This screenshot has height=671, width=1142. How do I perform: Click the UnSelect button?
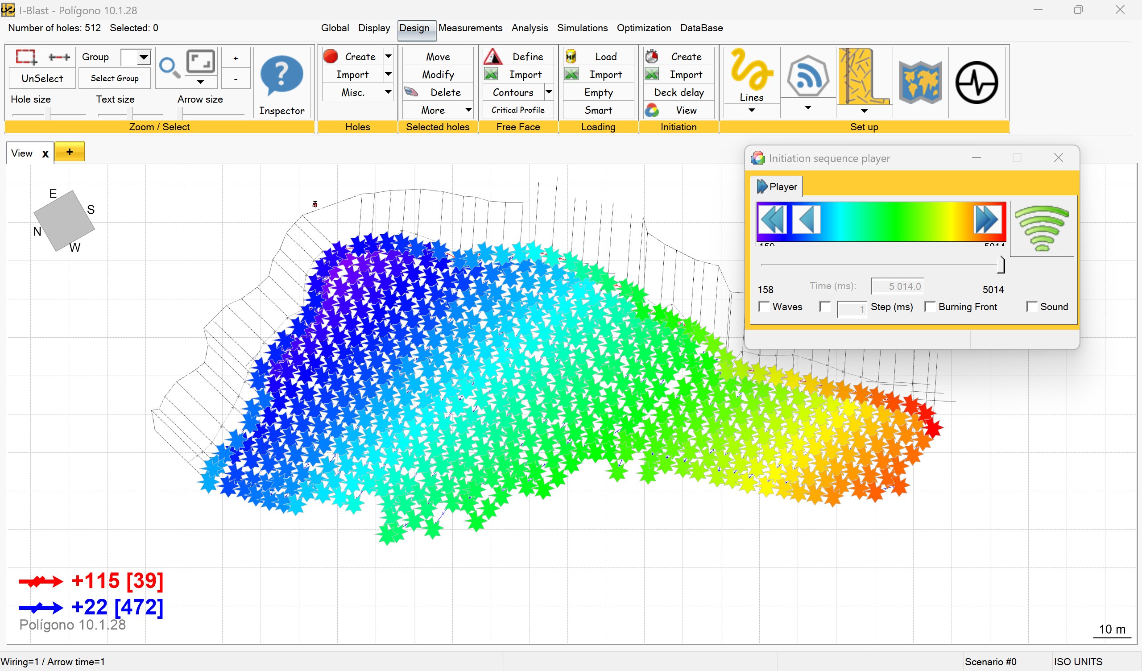click(42, 79)
